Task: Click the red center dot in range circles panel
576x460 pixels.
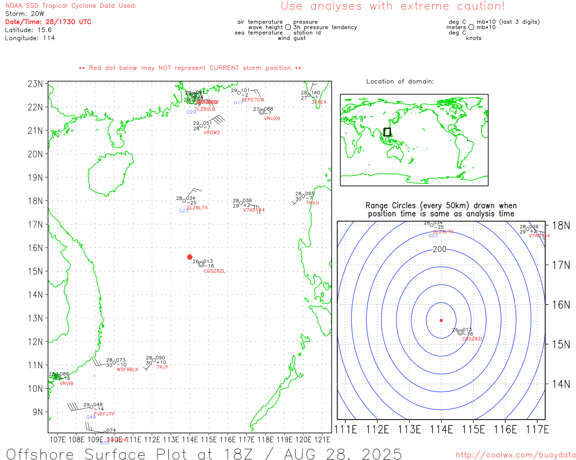Action: pyautogui.click(x=441, y=320)
